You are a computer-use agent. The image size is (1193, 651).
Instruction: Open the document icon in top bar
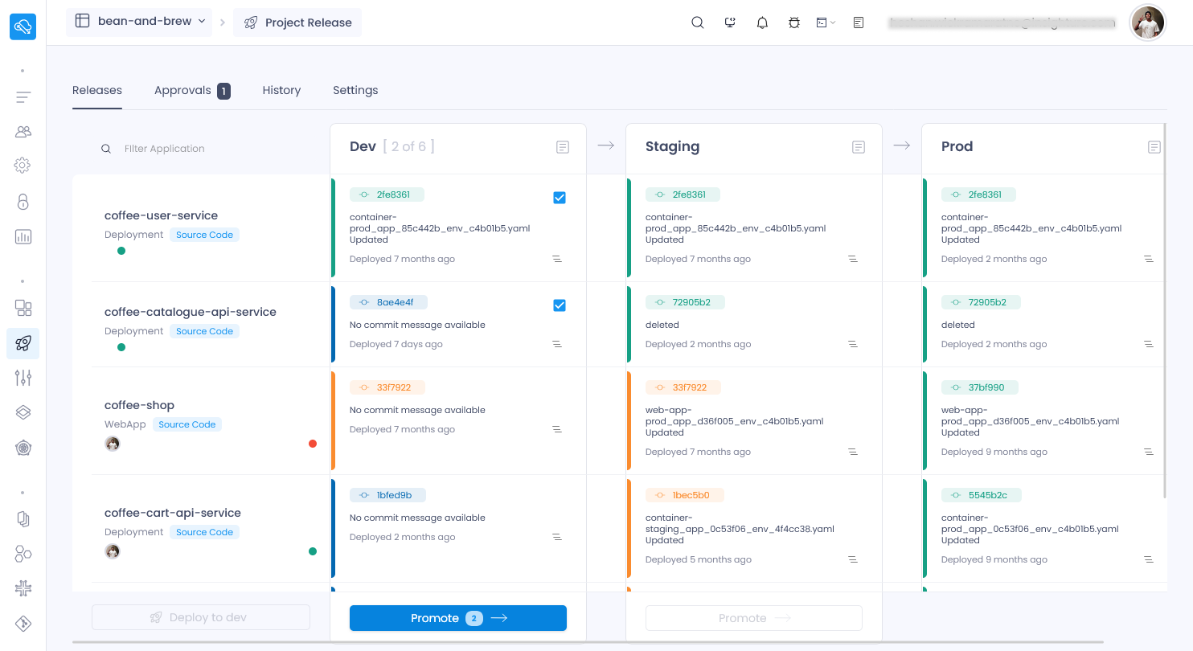coord(859,23)
